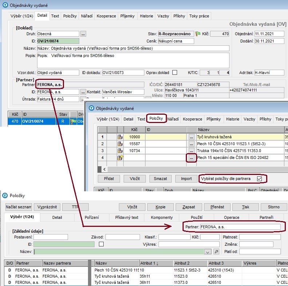The height and width of the screenshot is (286, 288).
Task: Click the Vyprázdnit button
Action: [x=47, y=207]
